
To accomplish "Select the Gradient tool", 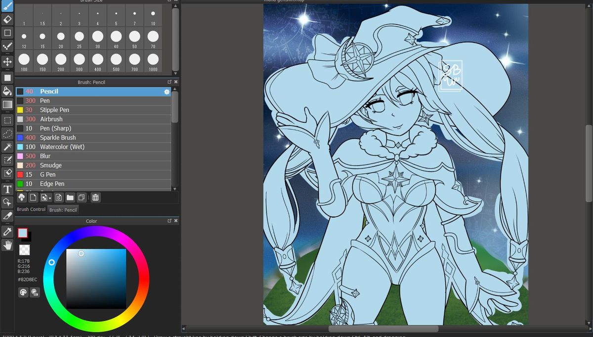I will pos(7,104).
